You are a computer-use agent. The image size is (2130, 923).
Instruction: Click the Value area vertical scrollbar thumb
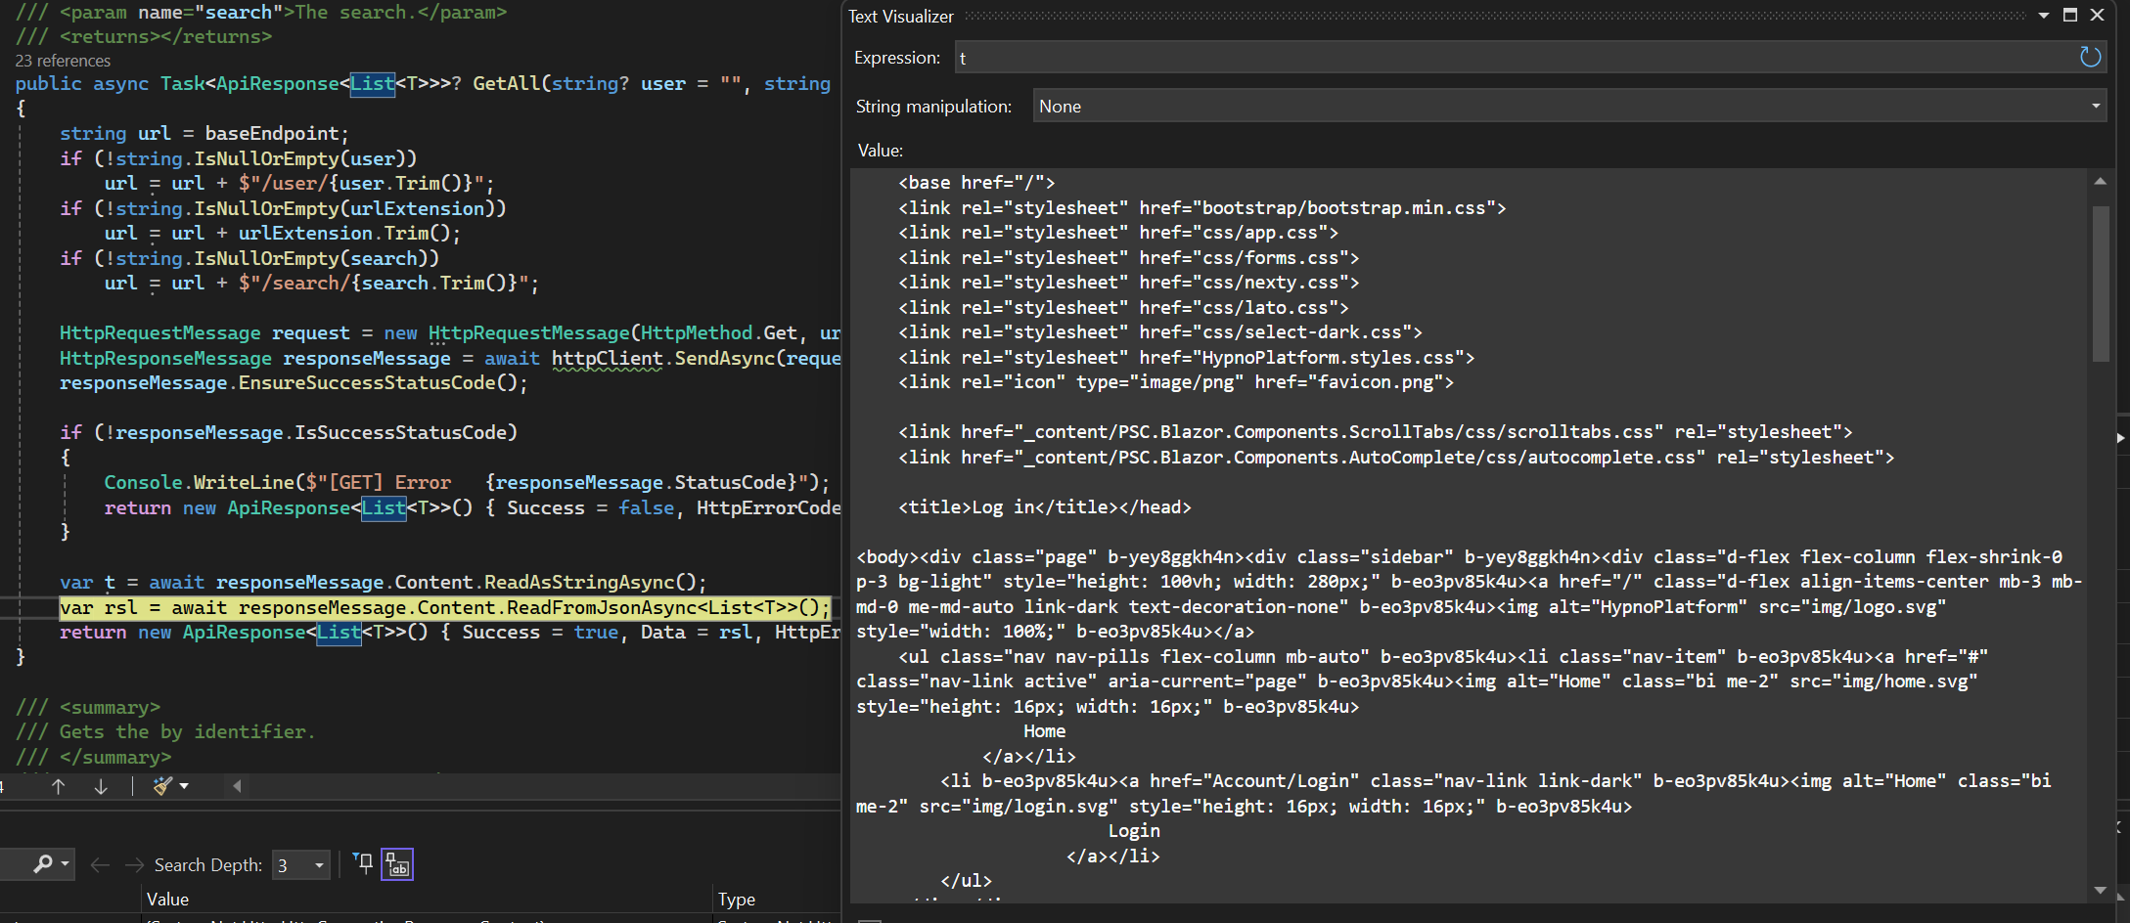coord(2101,284)
